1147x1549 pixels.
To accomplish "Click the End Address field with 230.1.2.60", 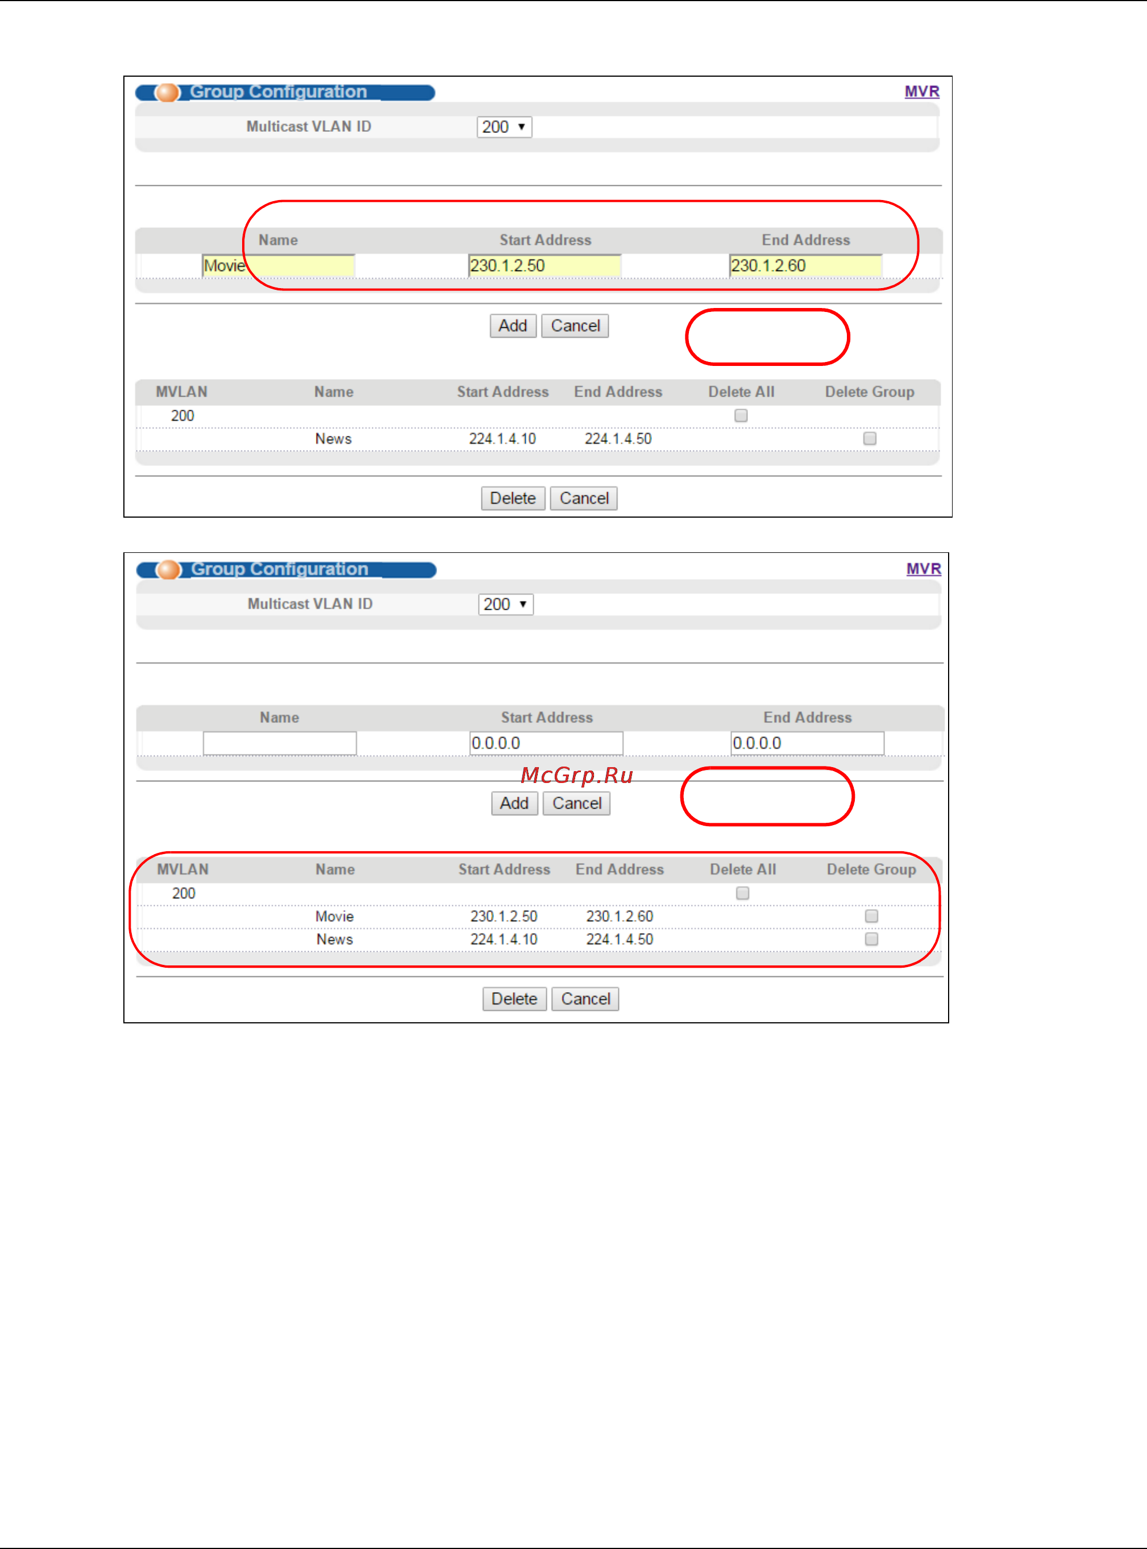I will click(805, 266).
